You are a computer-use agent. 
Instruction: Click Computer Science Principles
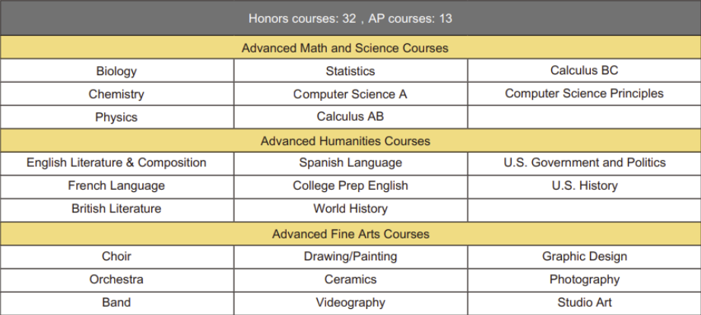[x=584, y=93]
